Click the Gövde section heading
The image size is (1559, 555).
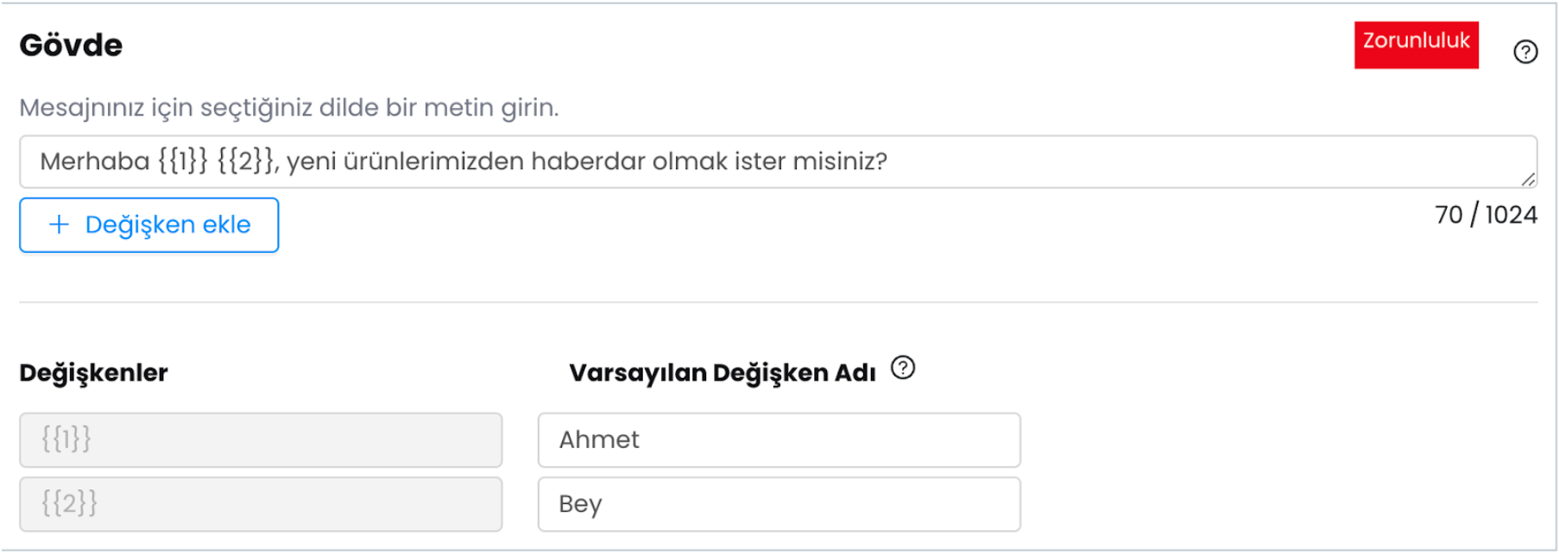71,45
